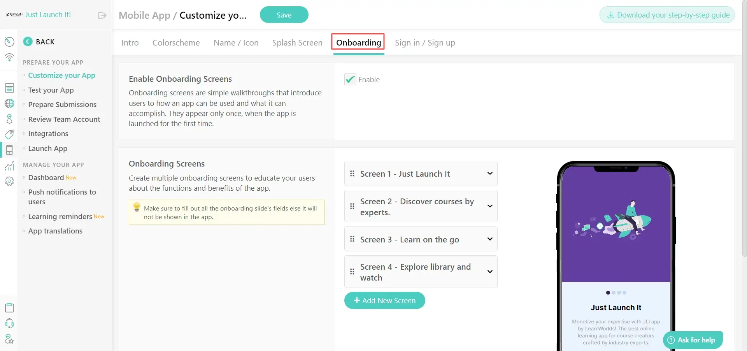This screenshot has height=351, width=747.
Task: Open the Name / Icon tab
Action: (x=236, y=43)
